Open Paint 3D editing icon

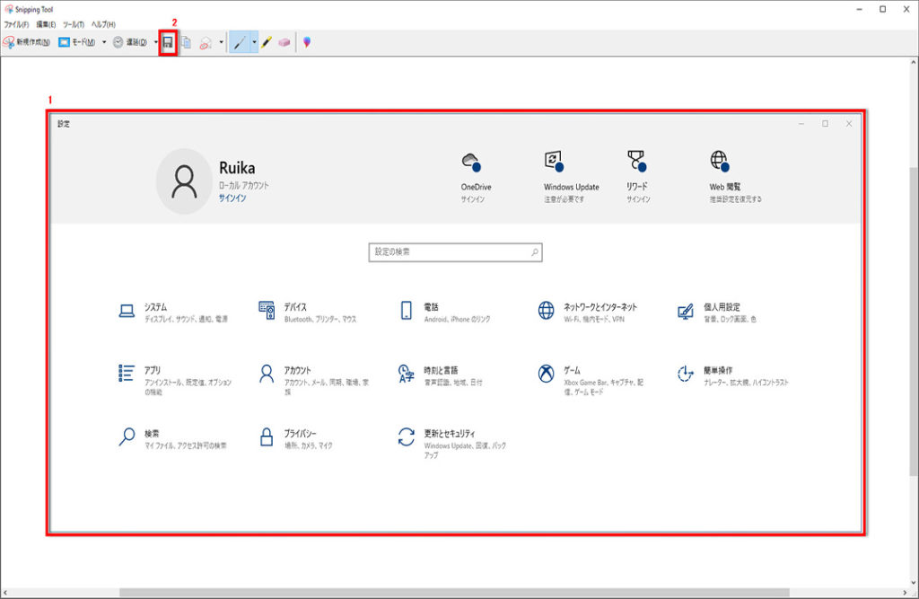click(x=307, y=42)
